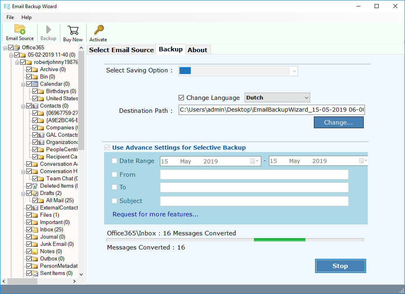Click the Stop button
The width and height of the screenshot is (405, 294).
[x=340, y=266]
